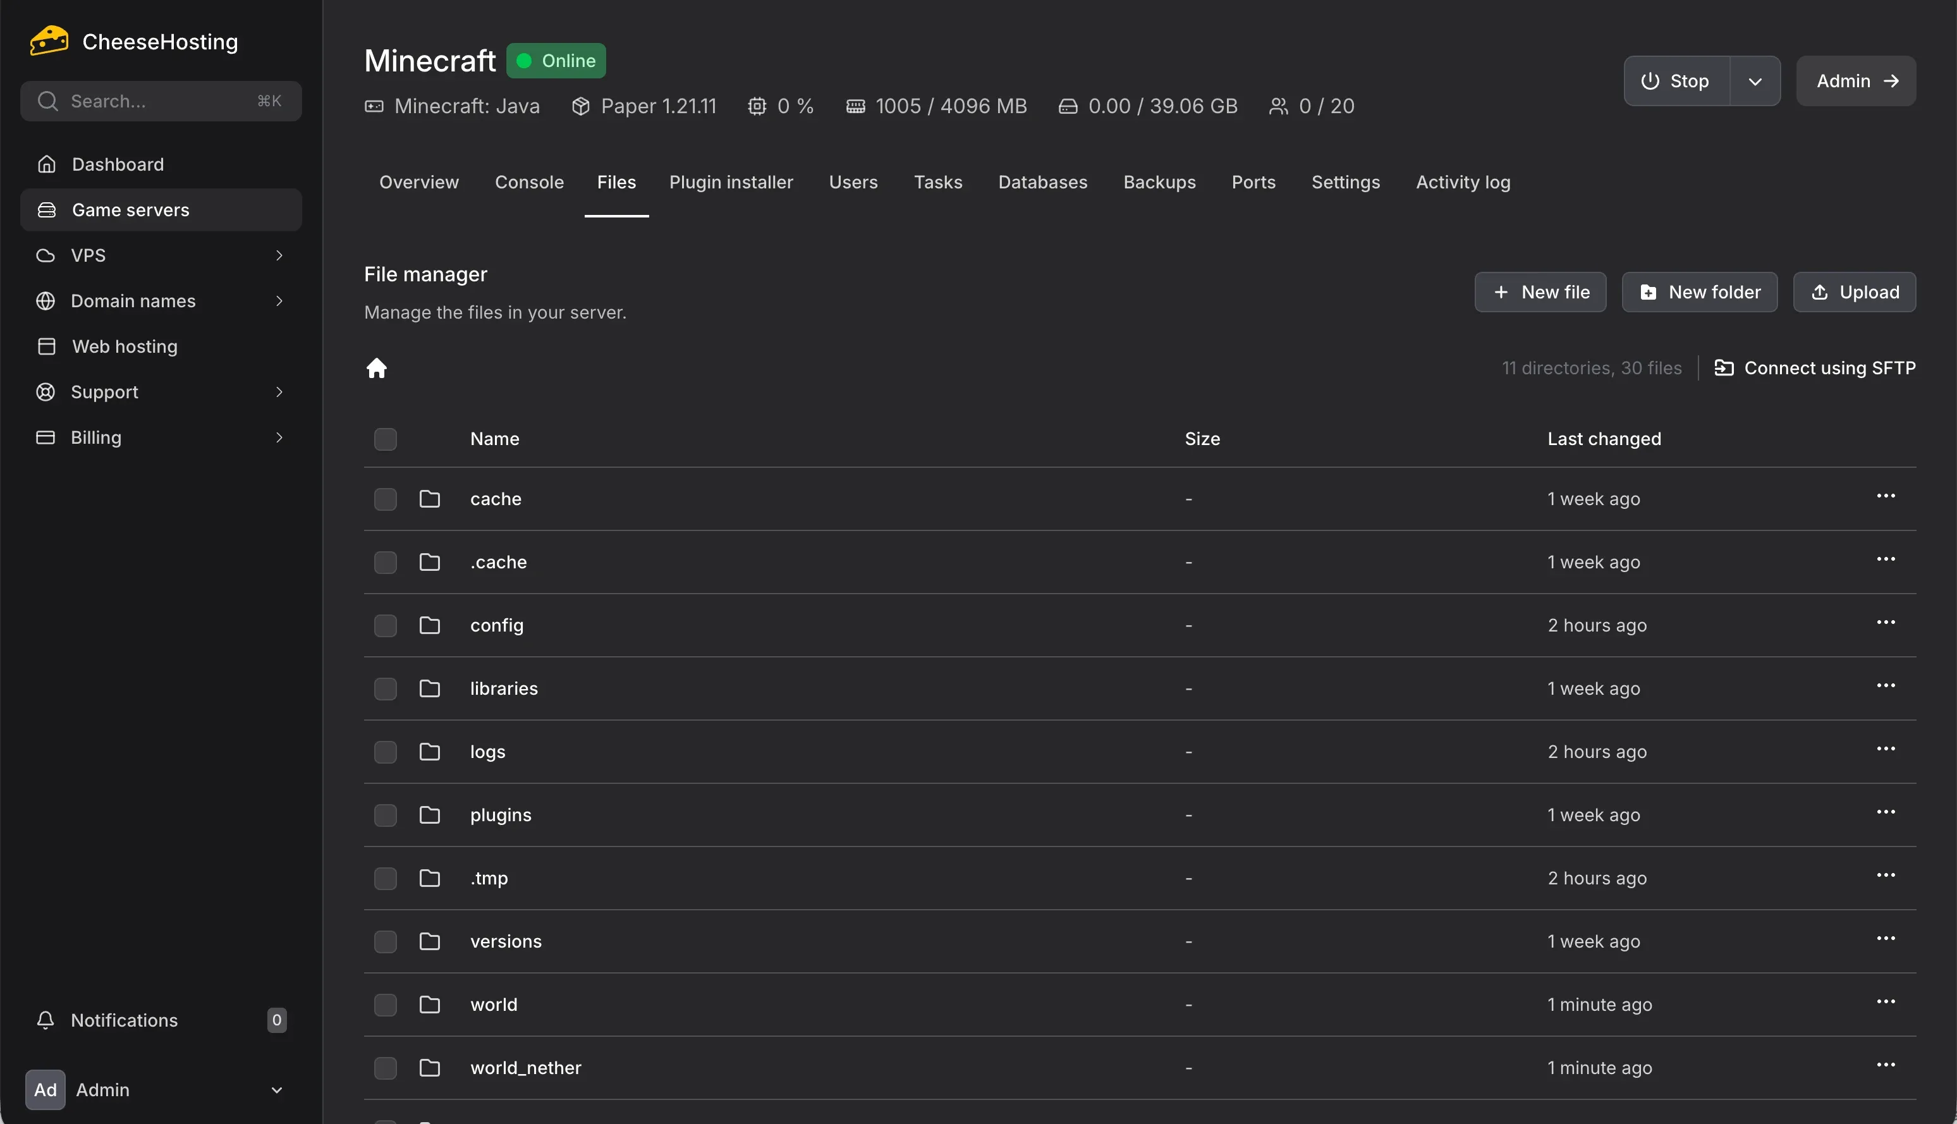Open the Backups tab

click(1160, 182)
